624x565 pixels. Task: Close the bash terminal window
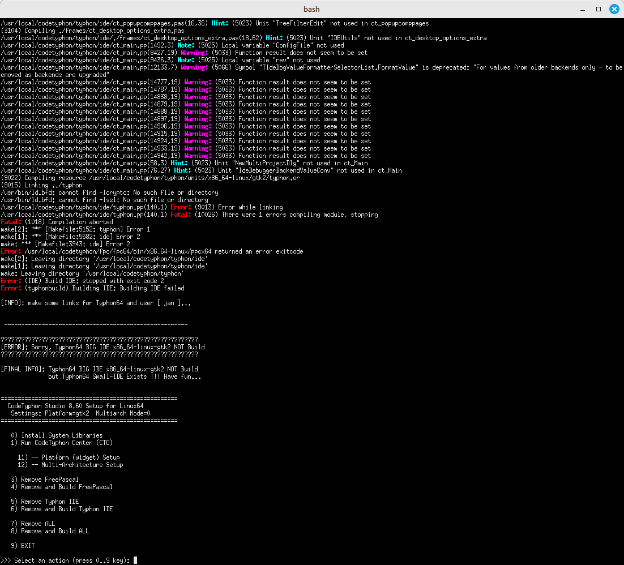(x=614, y=8)
